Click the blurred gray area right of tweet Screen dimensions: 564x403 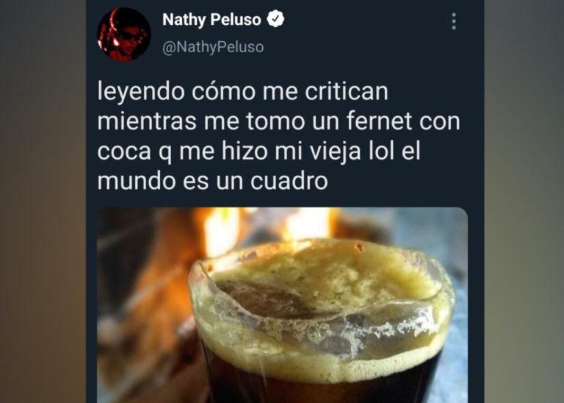pos(524,201)
